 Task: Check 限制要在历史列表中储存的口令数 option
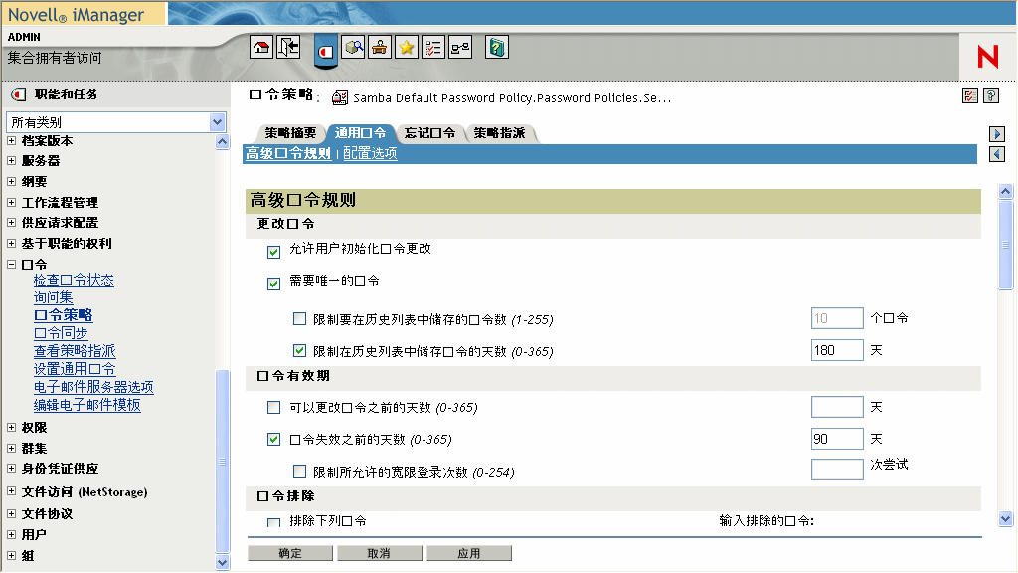coord(299,317)
